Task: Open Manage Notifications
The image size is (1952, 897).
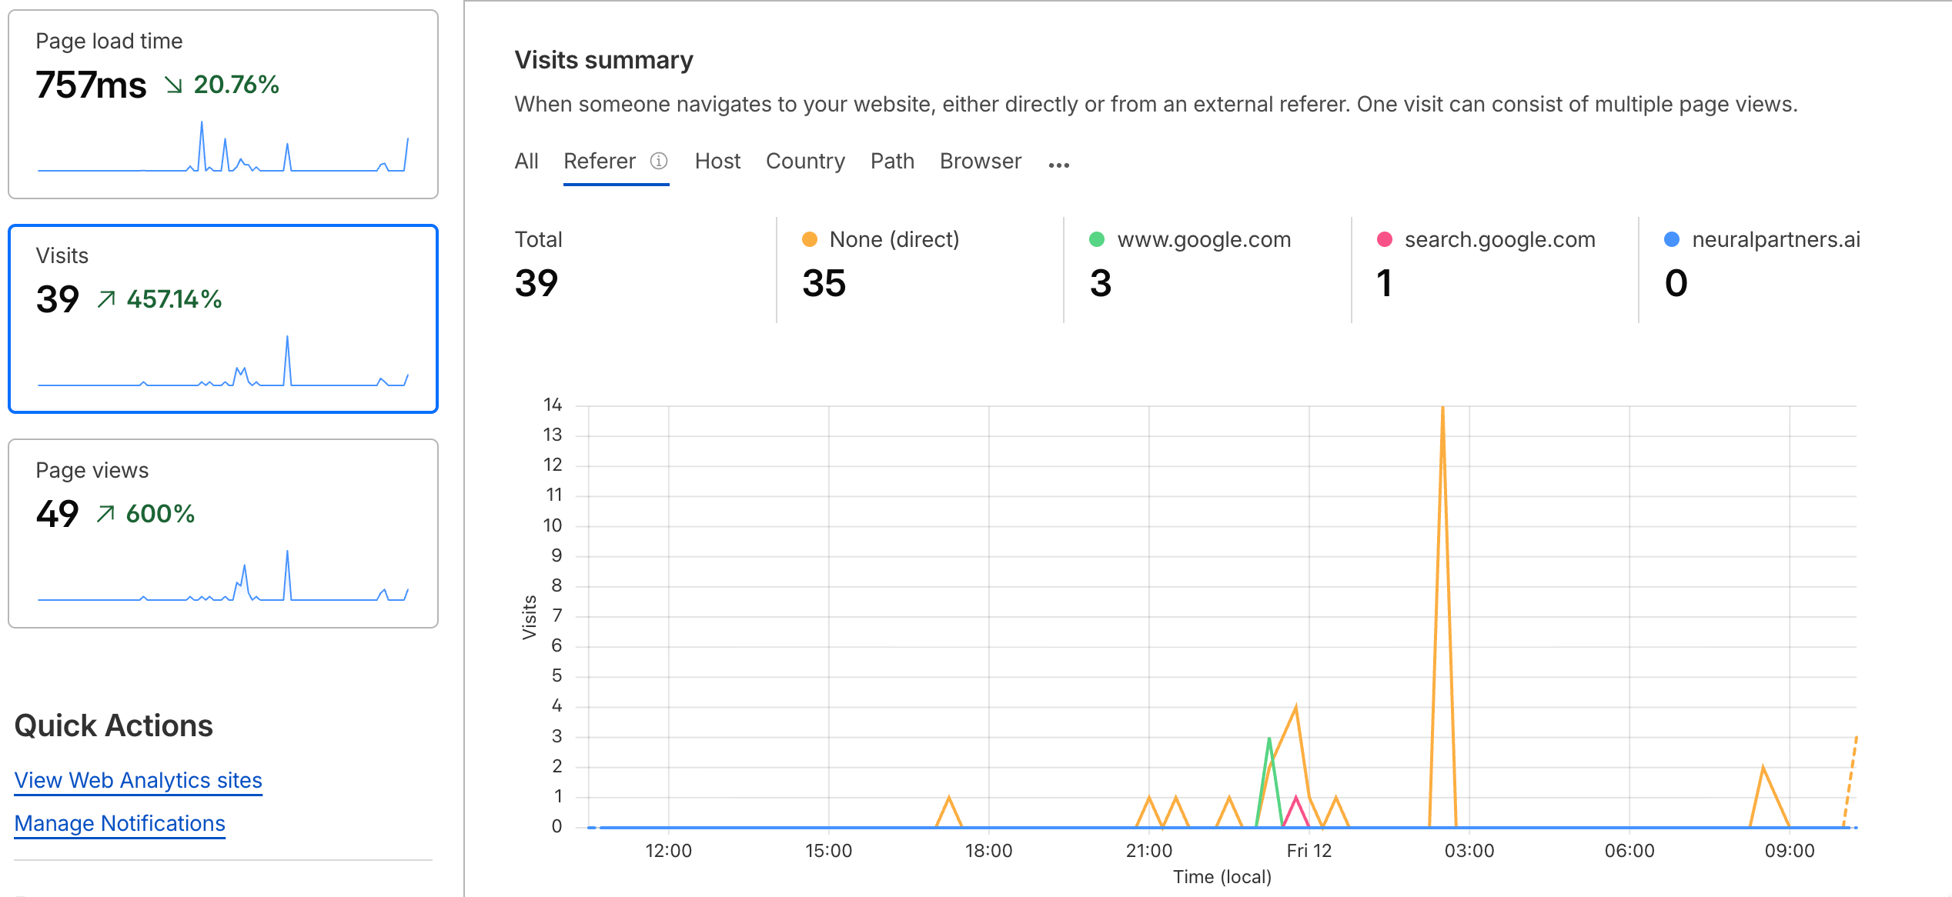Action: coord(119,823)
